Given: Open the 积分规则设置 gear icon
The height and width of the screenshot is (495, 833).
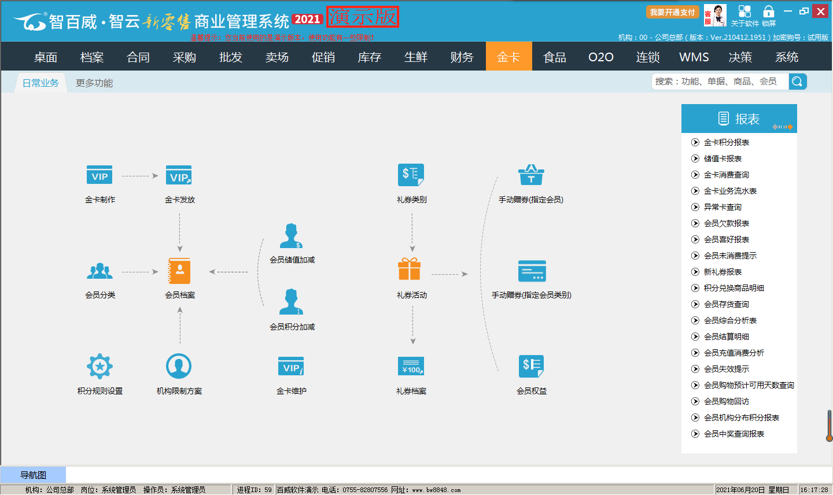Looking at the screenshot, I should click(99, 366).
